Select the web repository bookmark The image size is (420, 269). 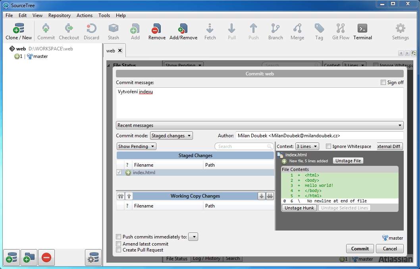pos(41,49)
